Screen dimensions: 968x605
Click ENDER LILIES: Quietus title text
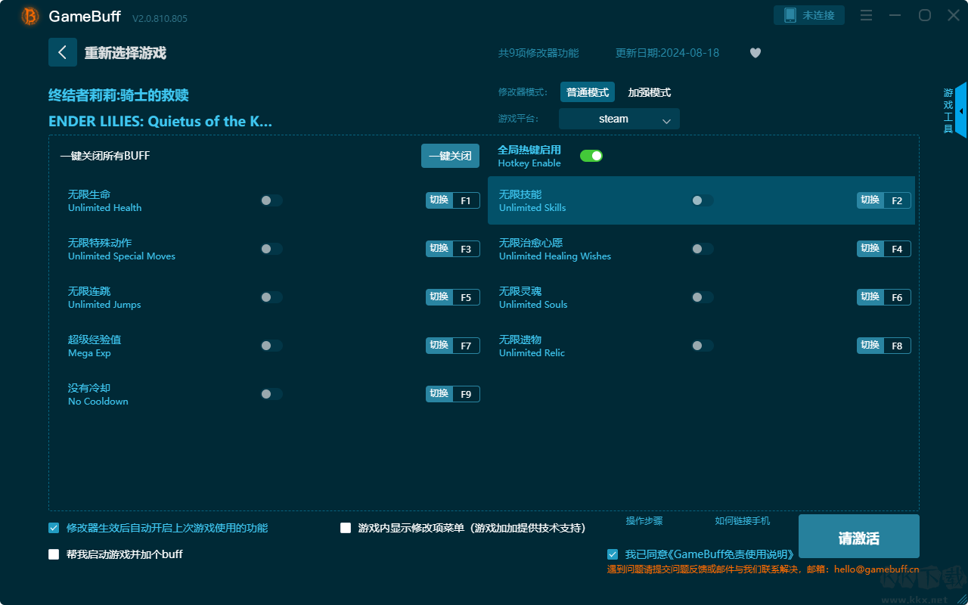(x=160, y=121)
